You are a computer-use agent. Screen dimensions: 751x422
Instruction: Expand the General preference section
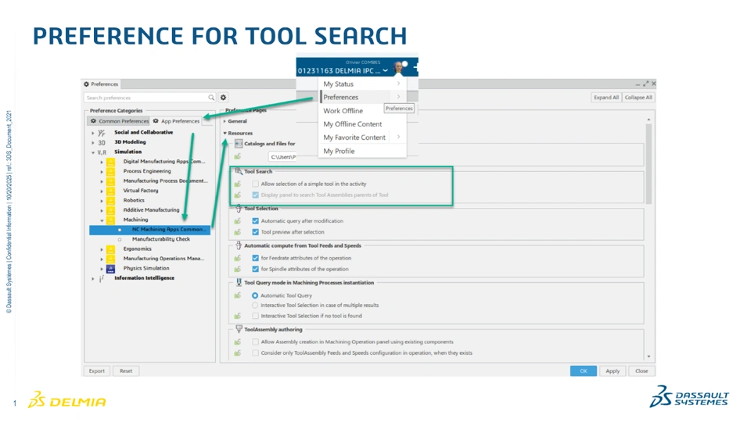click(225, 121)
